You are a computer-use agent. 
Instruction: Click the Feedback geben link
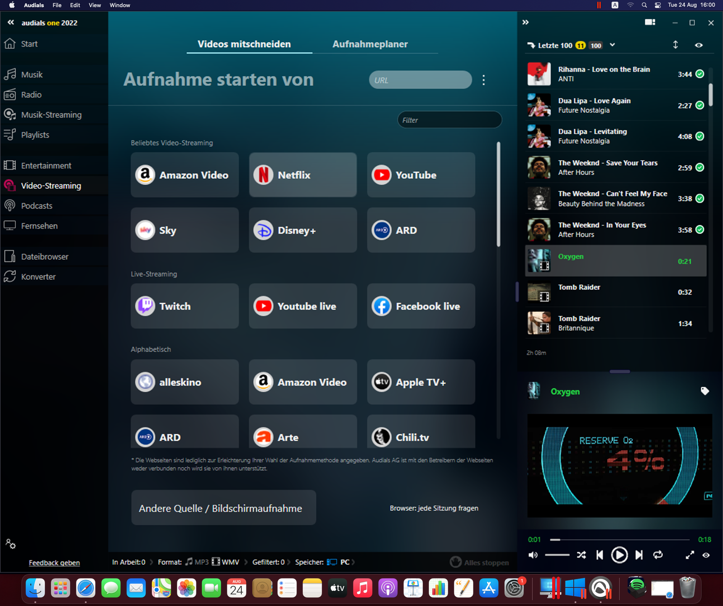(54, 563)
